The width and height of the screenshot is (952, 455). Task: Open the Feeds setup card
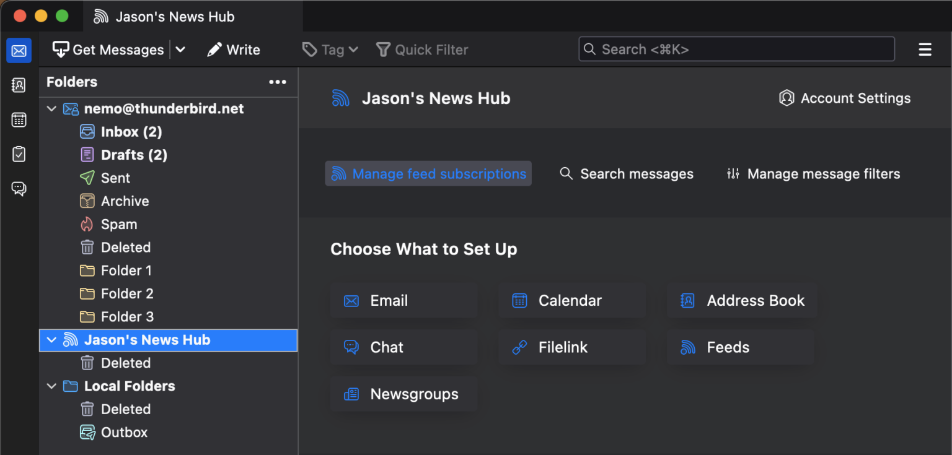(740, 347)
